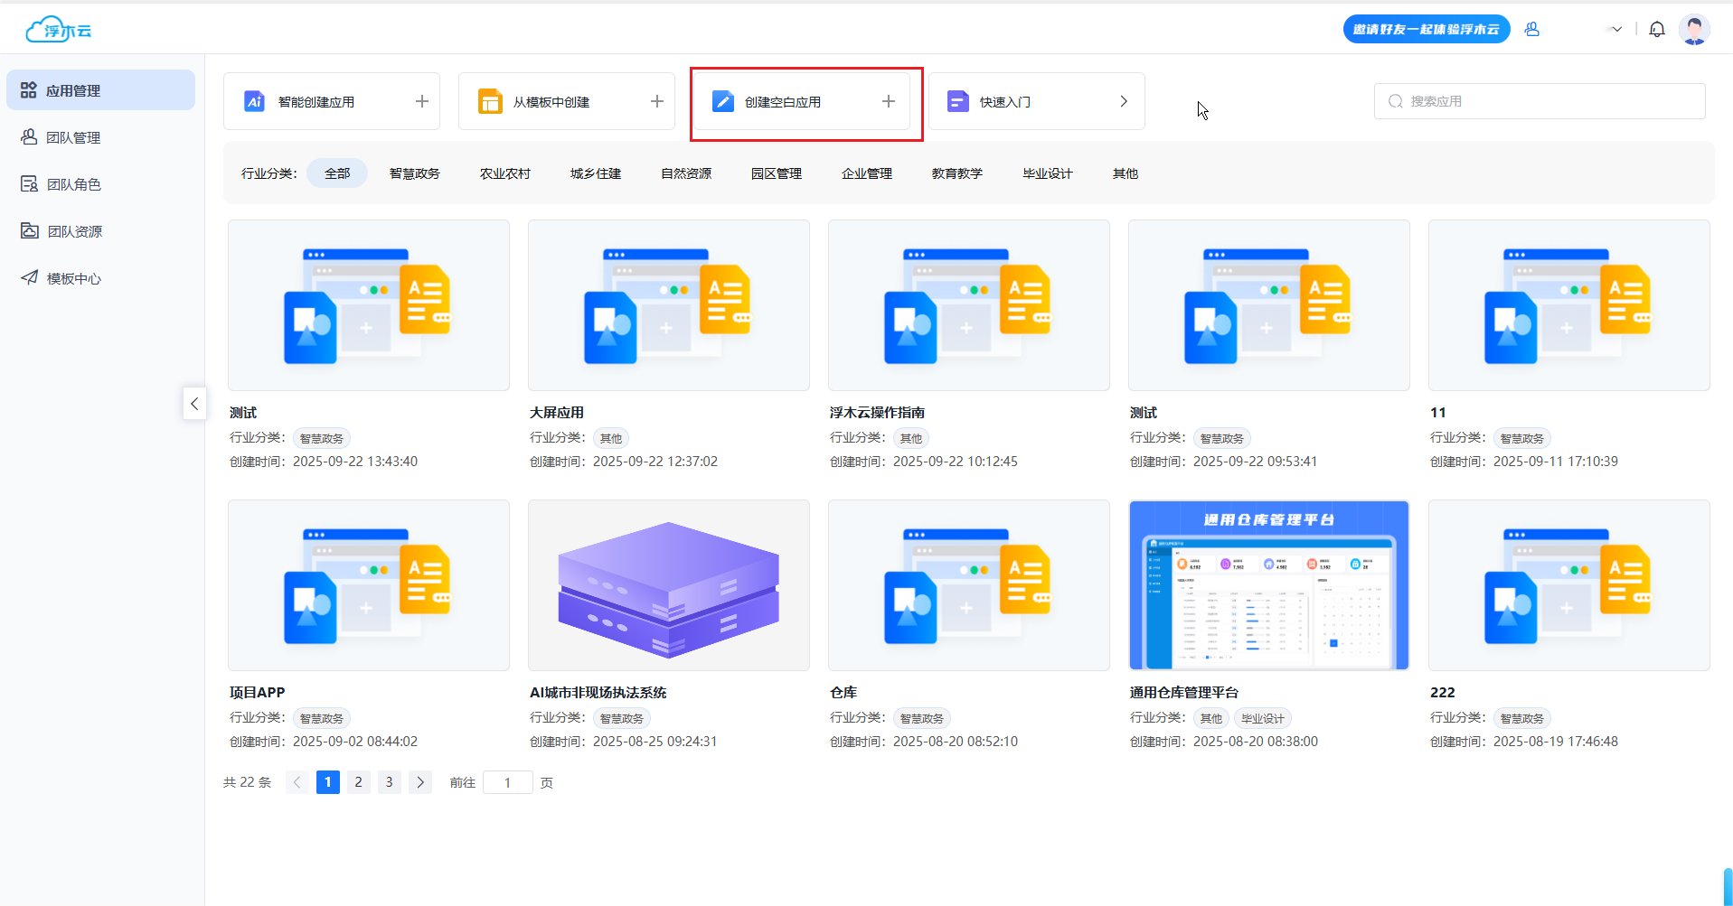1733x906 pixels.
Task: Click the 模板中心 paper plane icon
Action: [30, 278]
